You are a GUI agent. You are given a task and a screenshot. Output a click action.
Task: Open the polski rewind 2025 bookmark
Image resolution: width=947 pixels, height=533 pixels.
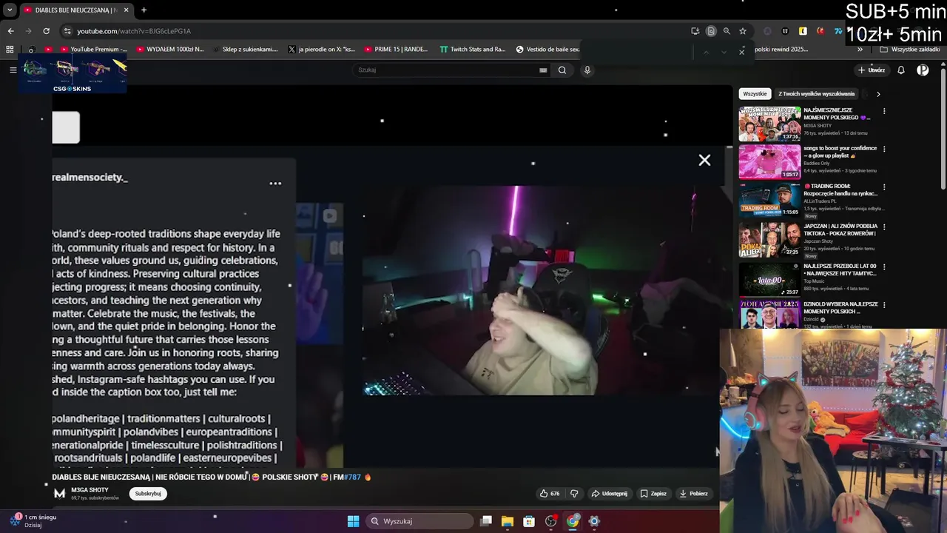[781, 50]
